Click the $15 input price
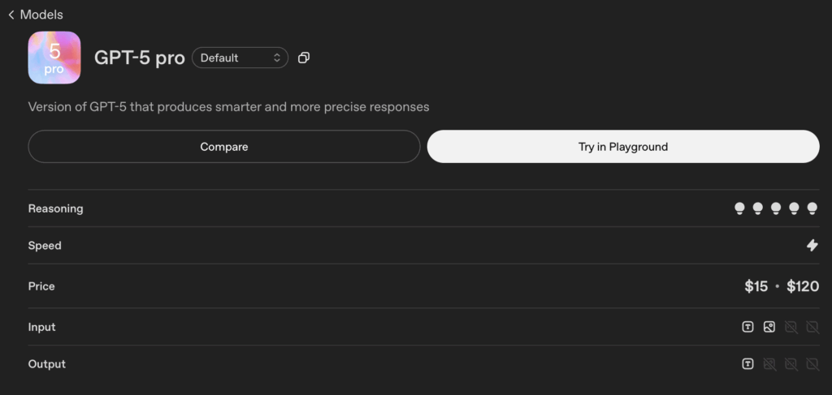832x395 pixels. [x=756, y=286]
